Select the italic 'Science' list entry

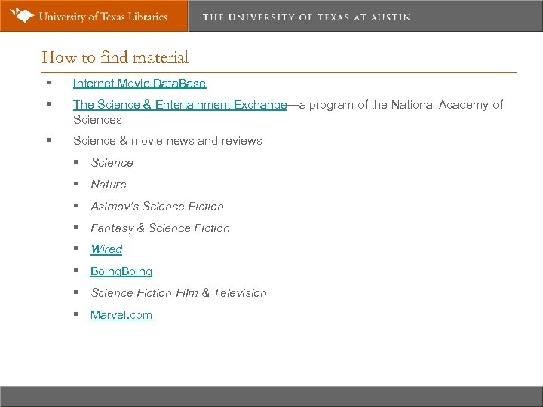(x=112, y=163)
